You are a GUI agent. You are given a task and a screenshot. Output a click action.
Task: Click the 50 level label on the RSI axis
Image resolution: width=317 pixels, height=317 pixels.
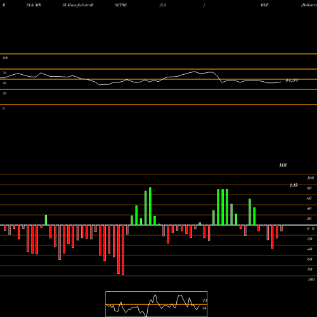[x=4, y=83]
